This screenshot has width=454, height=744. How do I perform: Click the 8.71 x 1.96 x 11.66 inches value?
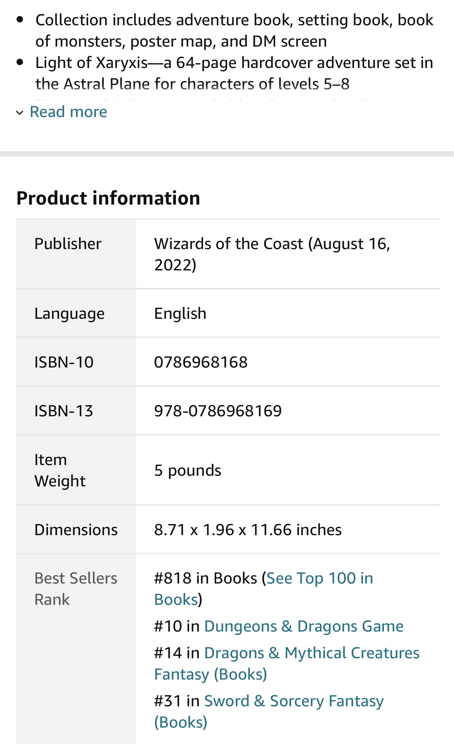(248, 530)
